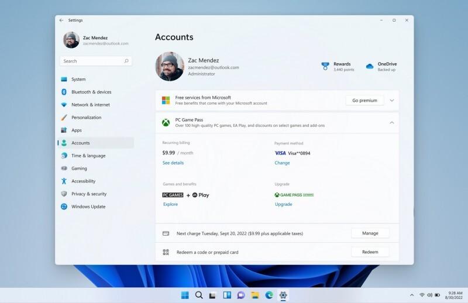468x303 pixels.
Task: Click the Microsoft four-color logo icon
Action: [166, 100]
